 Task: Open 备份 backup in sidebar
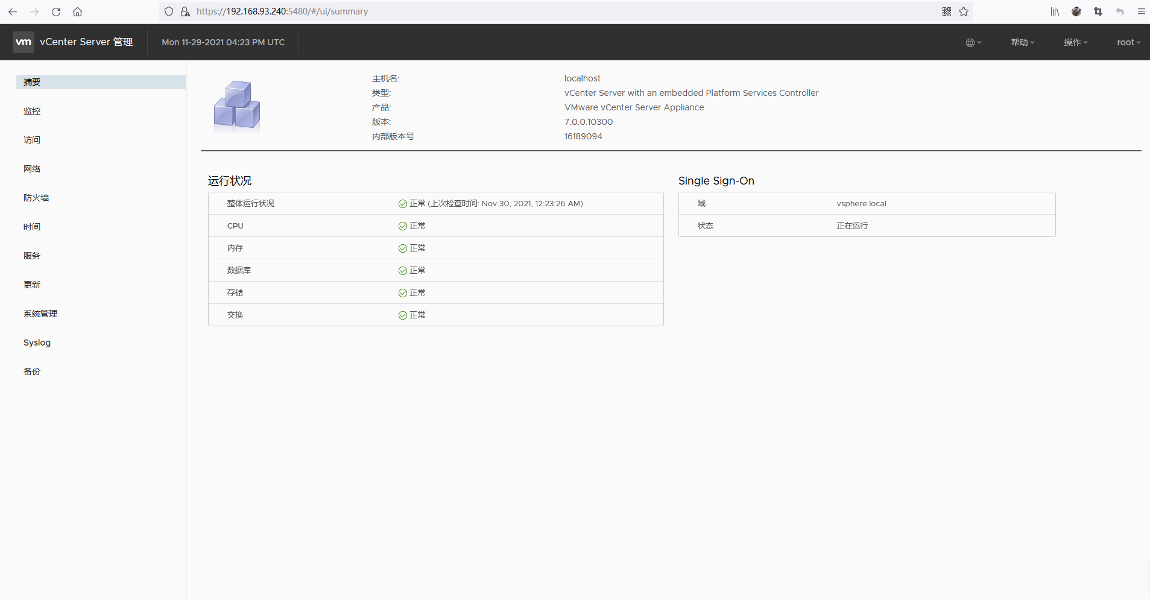click(32, 371)
